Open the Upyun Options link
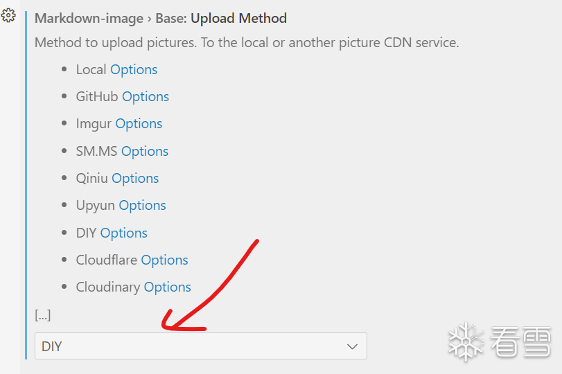Viewport: 562px width, 374px height. pyautogui.click(x=142, y=205)
